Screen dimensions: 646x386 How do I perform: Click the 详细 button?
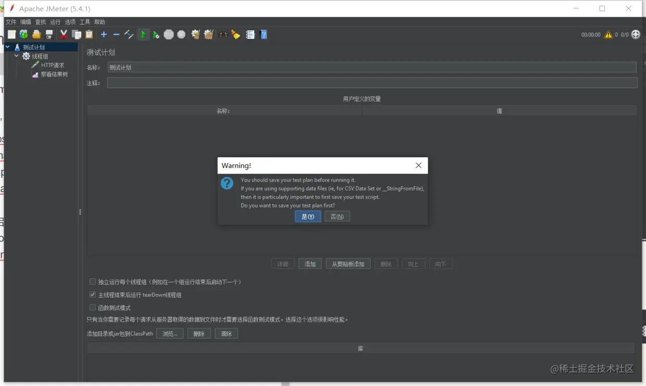coord(283,264)
